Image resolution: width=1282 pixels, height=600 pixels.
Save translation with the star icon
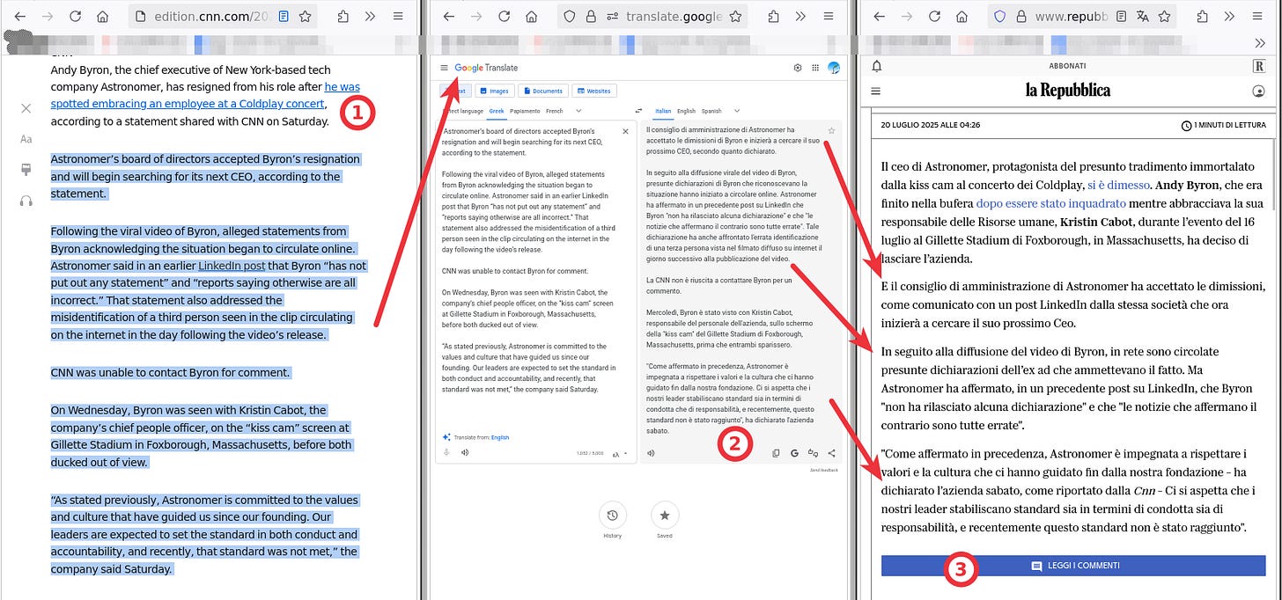831,130
